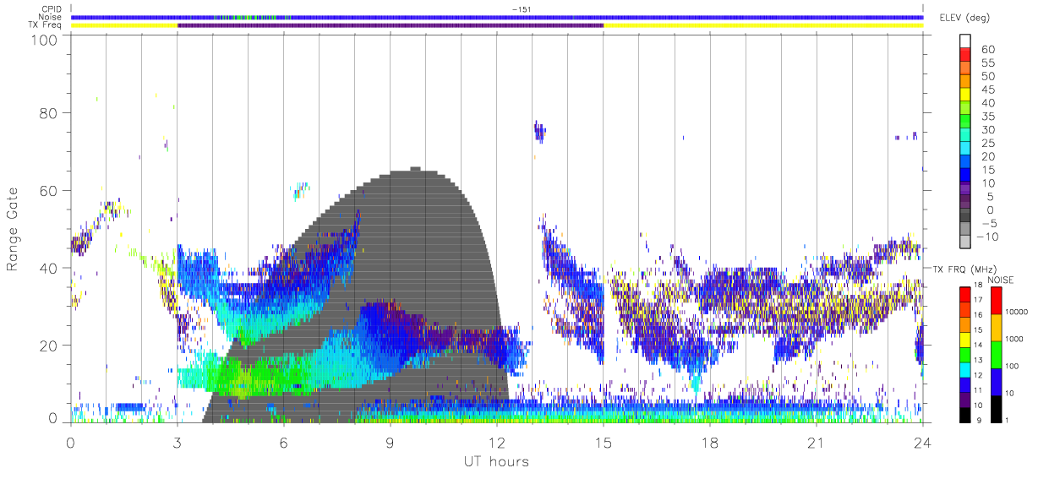The width and height of the screenshot is (1038, 479).
Task: Click the "45" label on ELEV colorbar
Action: (988, 90)
